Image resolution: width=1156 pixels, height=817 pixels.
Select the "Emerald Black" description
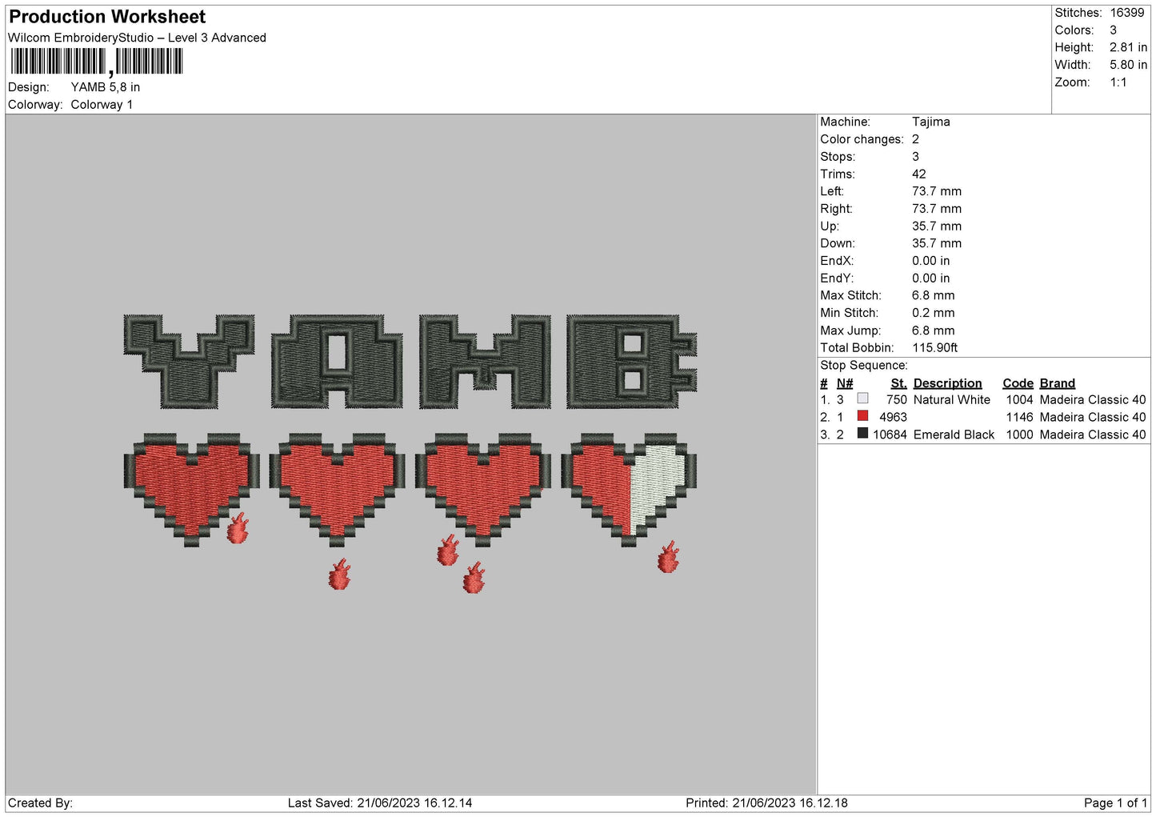pyautogui.click(x=954, y=435)
